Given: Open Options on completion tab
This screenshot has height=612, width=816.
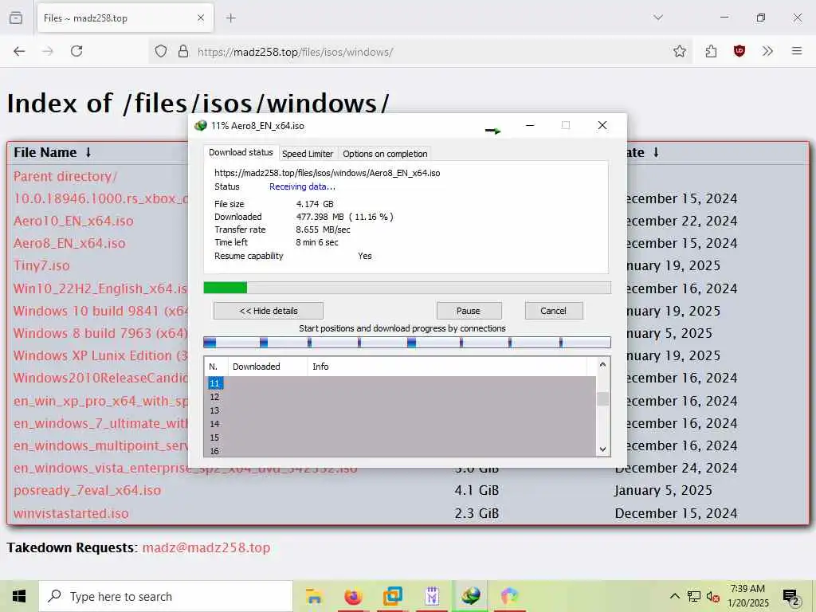Looking at the screenshot, I should tap(385, 154).
